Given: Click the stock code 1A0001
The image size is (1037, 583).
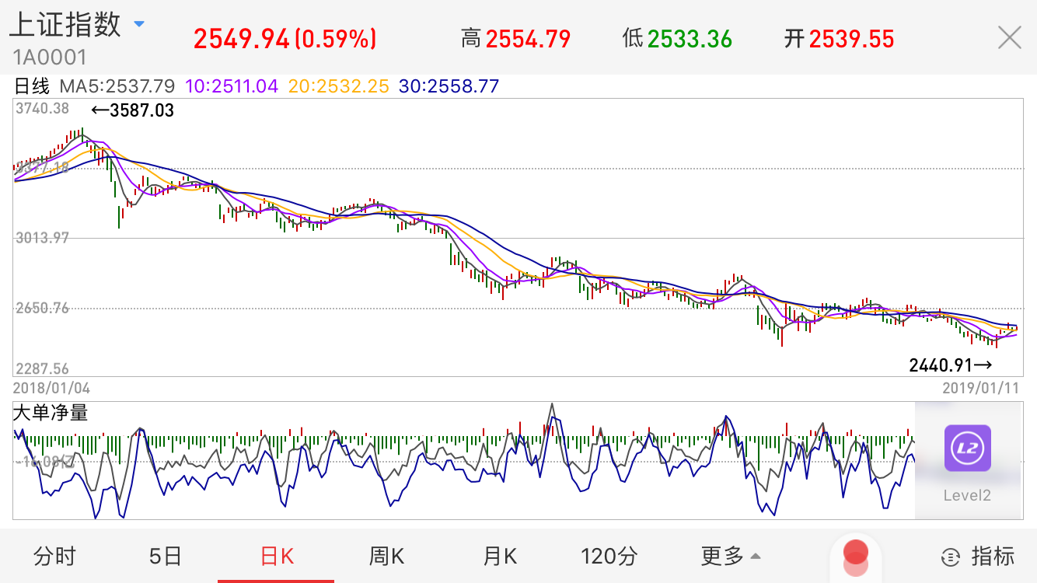Looking at the screenshot, I should point(49,58).
